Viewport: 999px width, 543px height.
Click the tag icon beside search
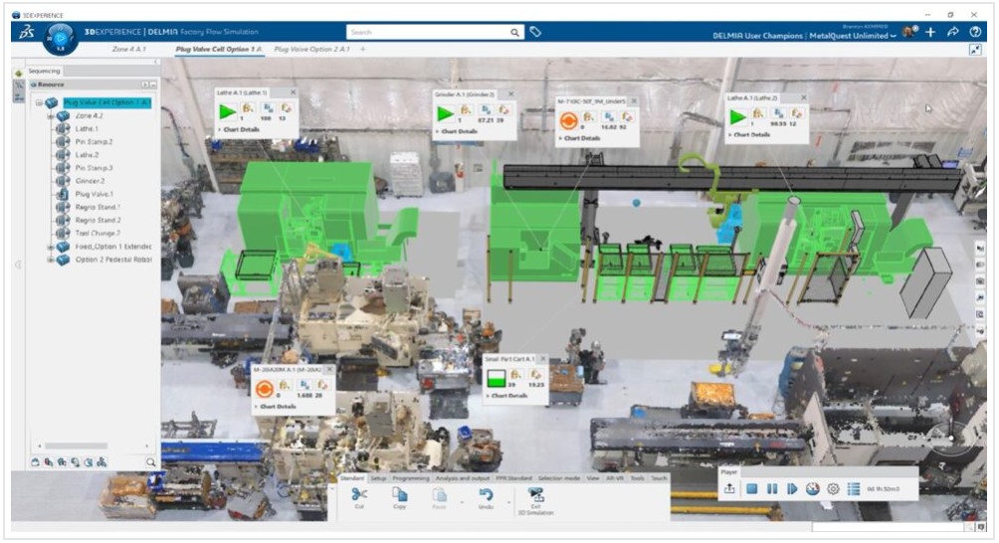[535, 32]
